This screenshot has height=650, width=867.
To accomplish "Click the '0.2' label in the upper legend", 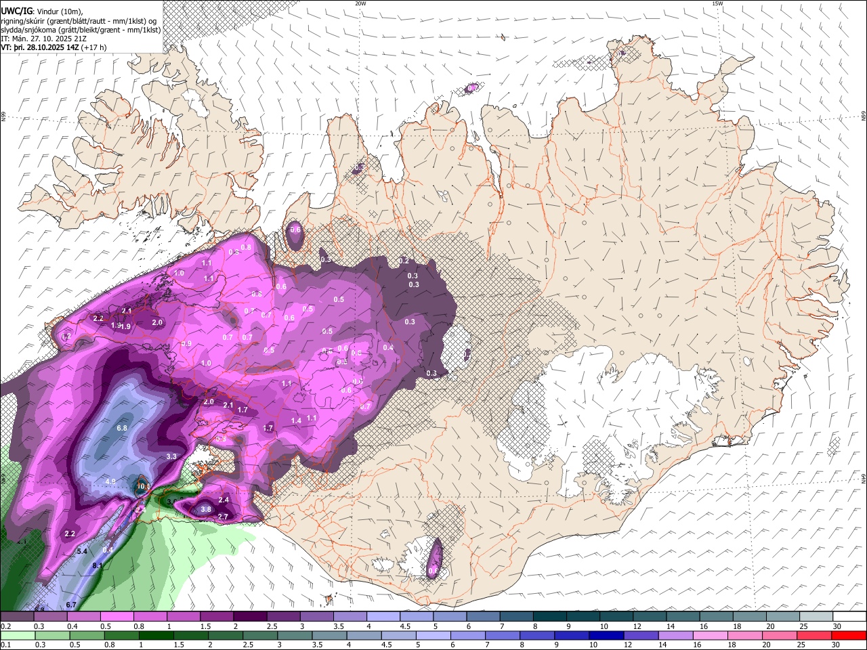I will click(x=5, y=626).
